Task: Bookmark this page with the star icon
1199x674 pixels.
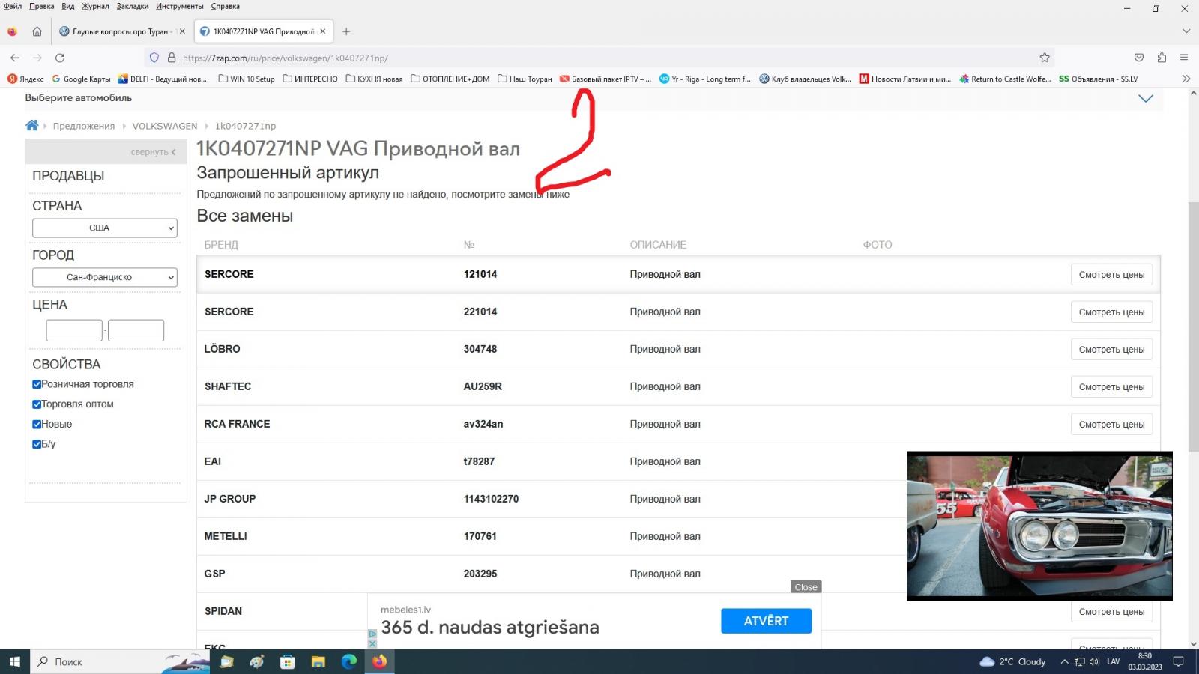Action: tap(1045, 58)
